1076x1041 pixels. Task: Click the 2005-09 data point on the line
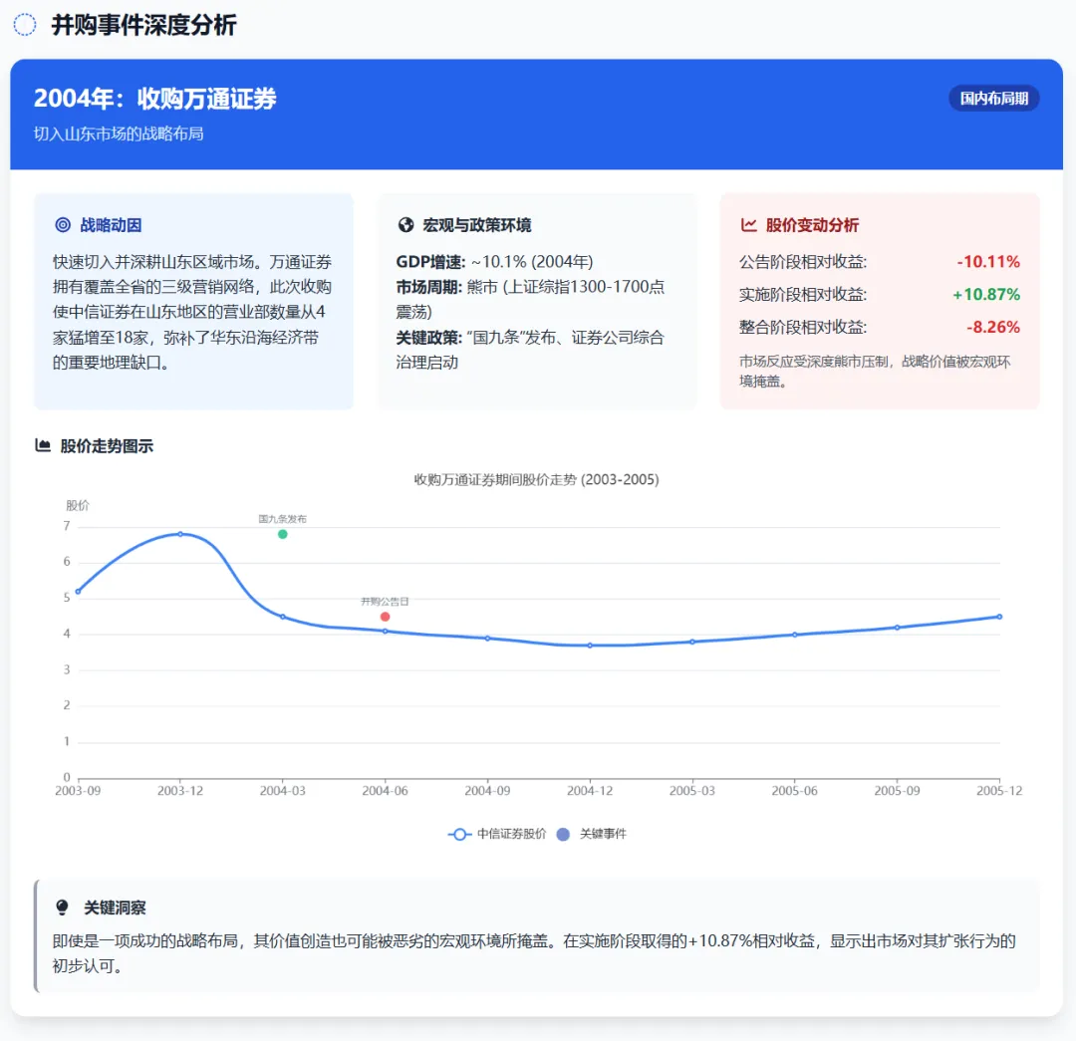point(897,628)
